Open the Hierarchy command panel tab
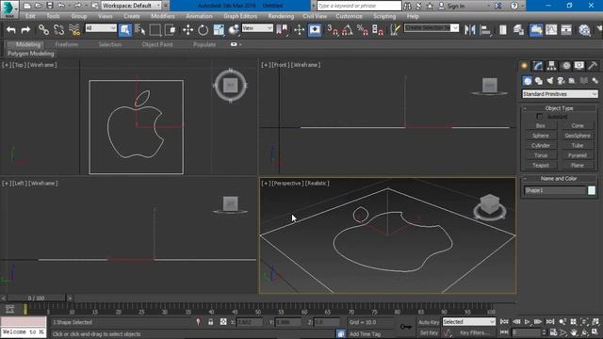 [x=551, y=66]
